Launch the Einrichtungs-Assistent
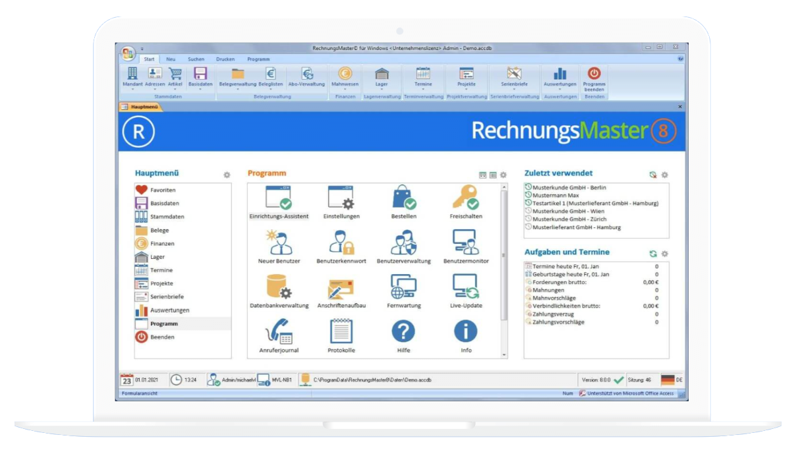The height and width of the screenshot is (452, 798). pos(279,203)
